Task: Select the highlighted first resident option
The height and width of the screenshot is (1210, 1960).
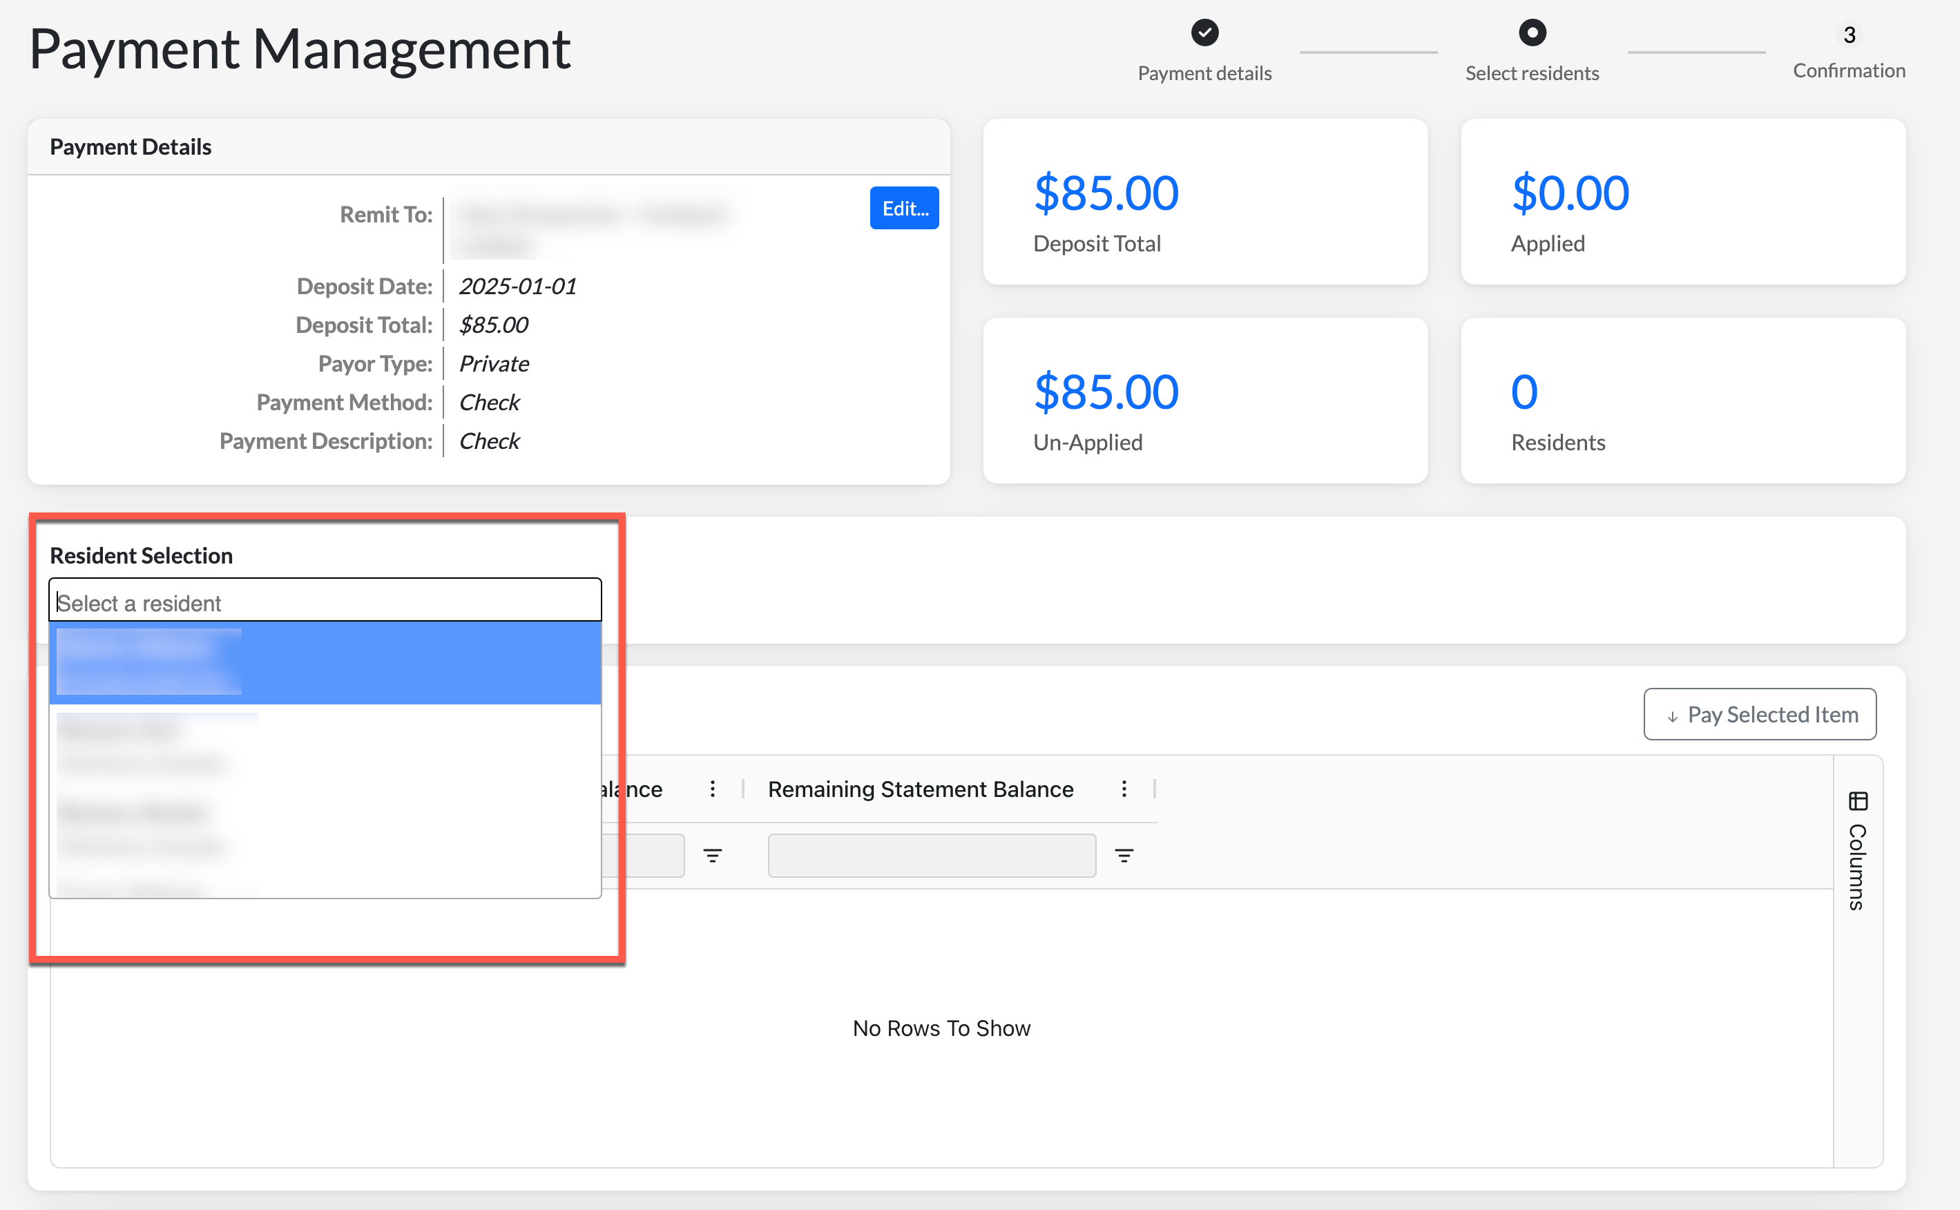Action: click(x=325, y=662)
